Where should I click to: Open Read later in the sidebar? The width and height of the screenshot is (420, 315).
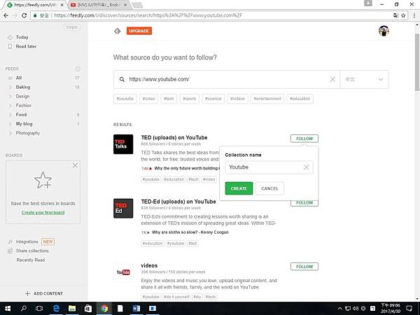(26, 46)
